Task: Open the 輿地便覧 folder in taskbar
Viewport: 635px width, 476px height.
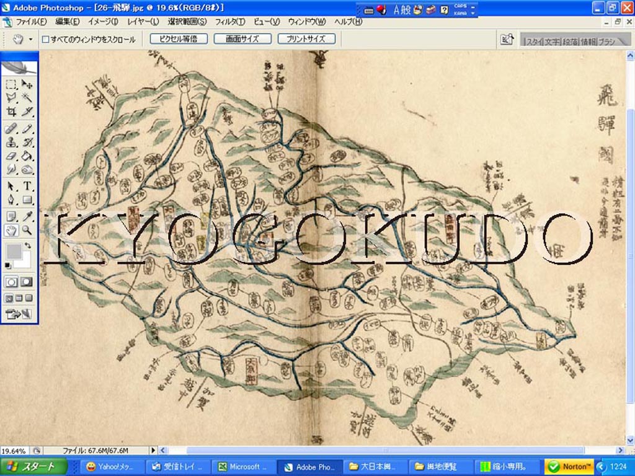Action: pos(440,467)
